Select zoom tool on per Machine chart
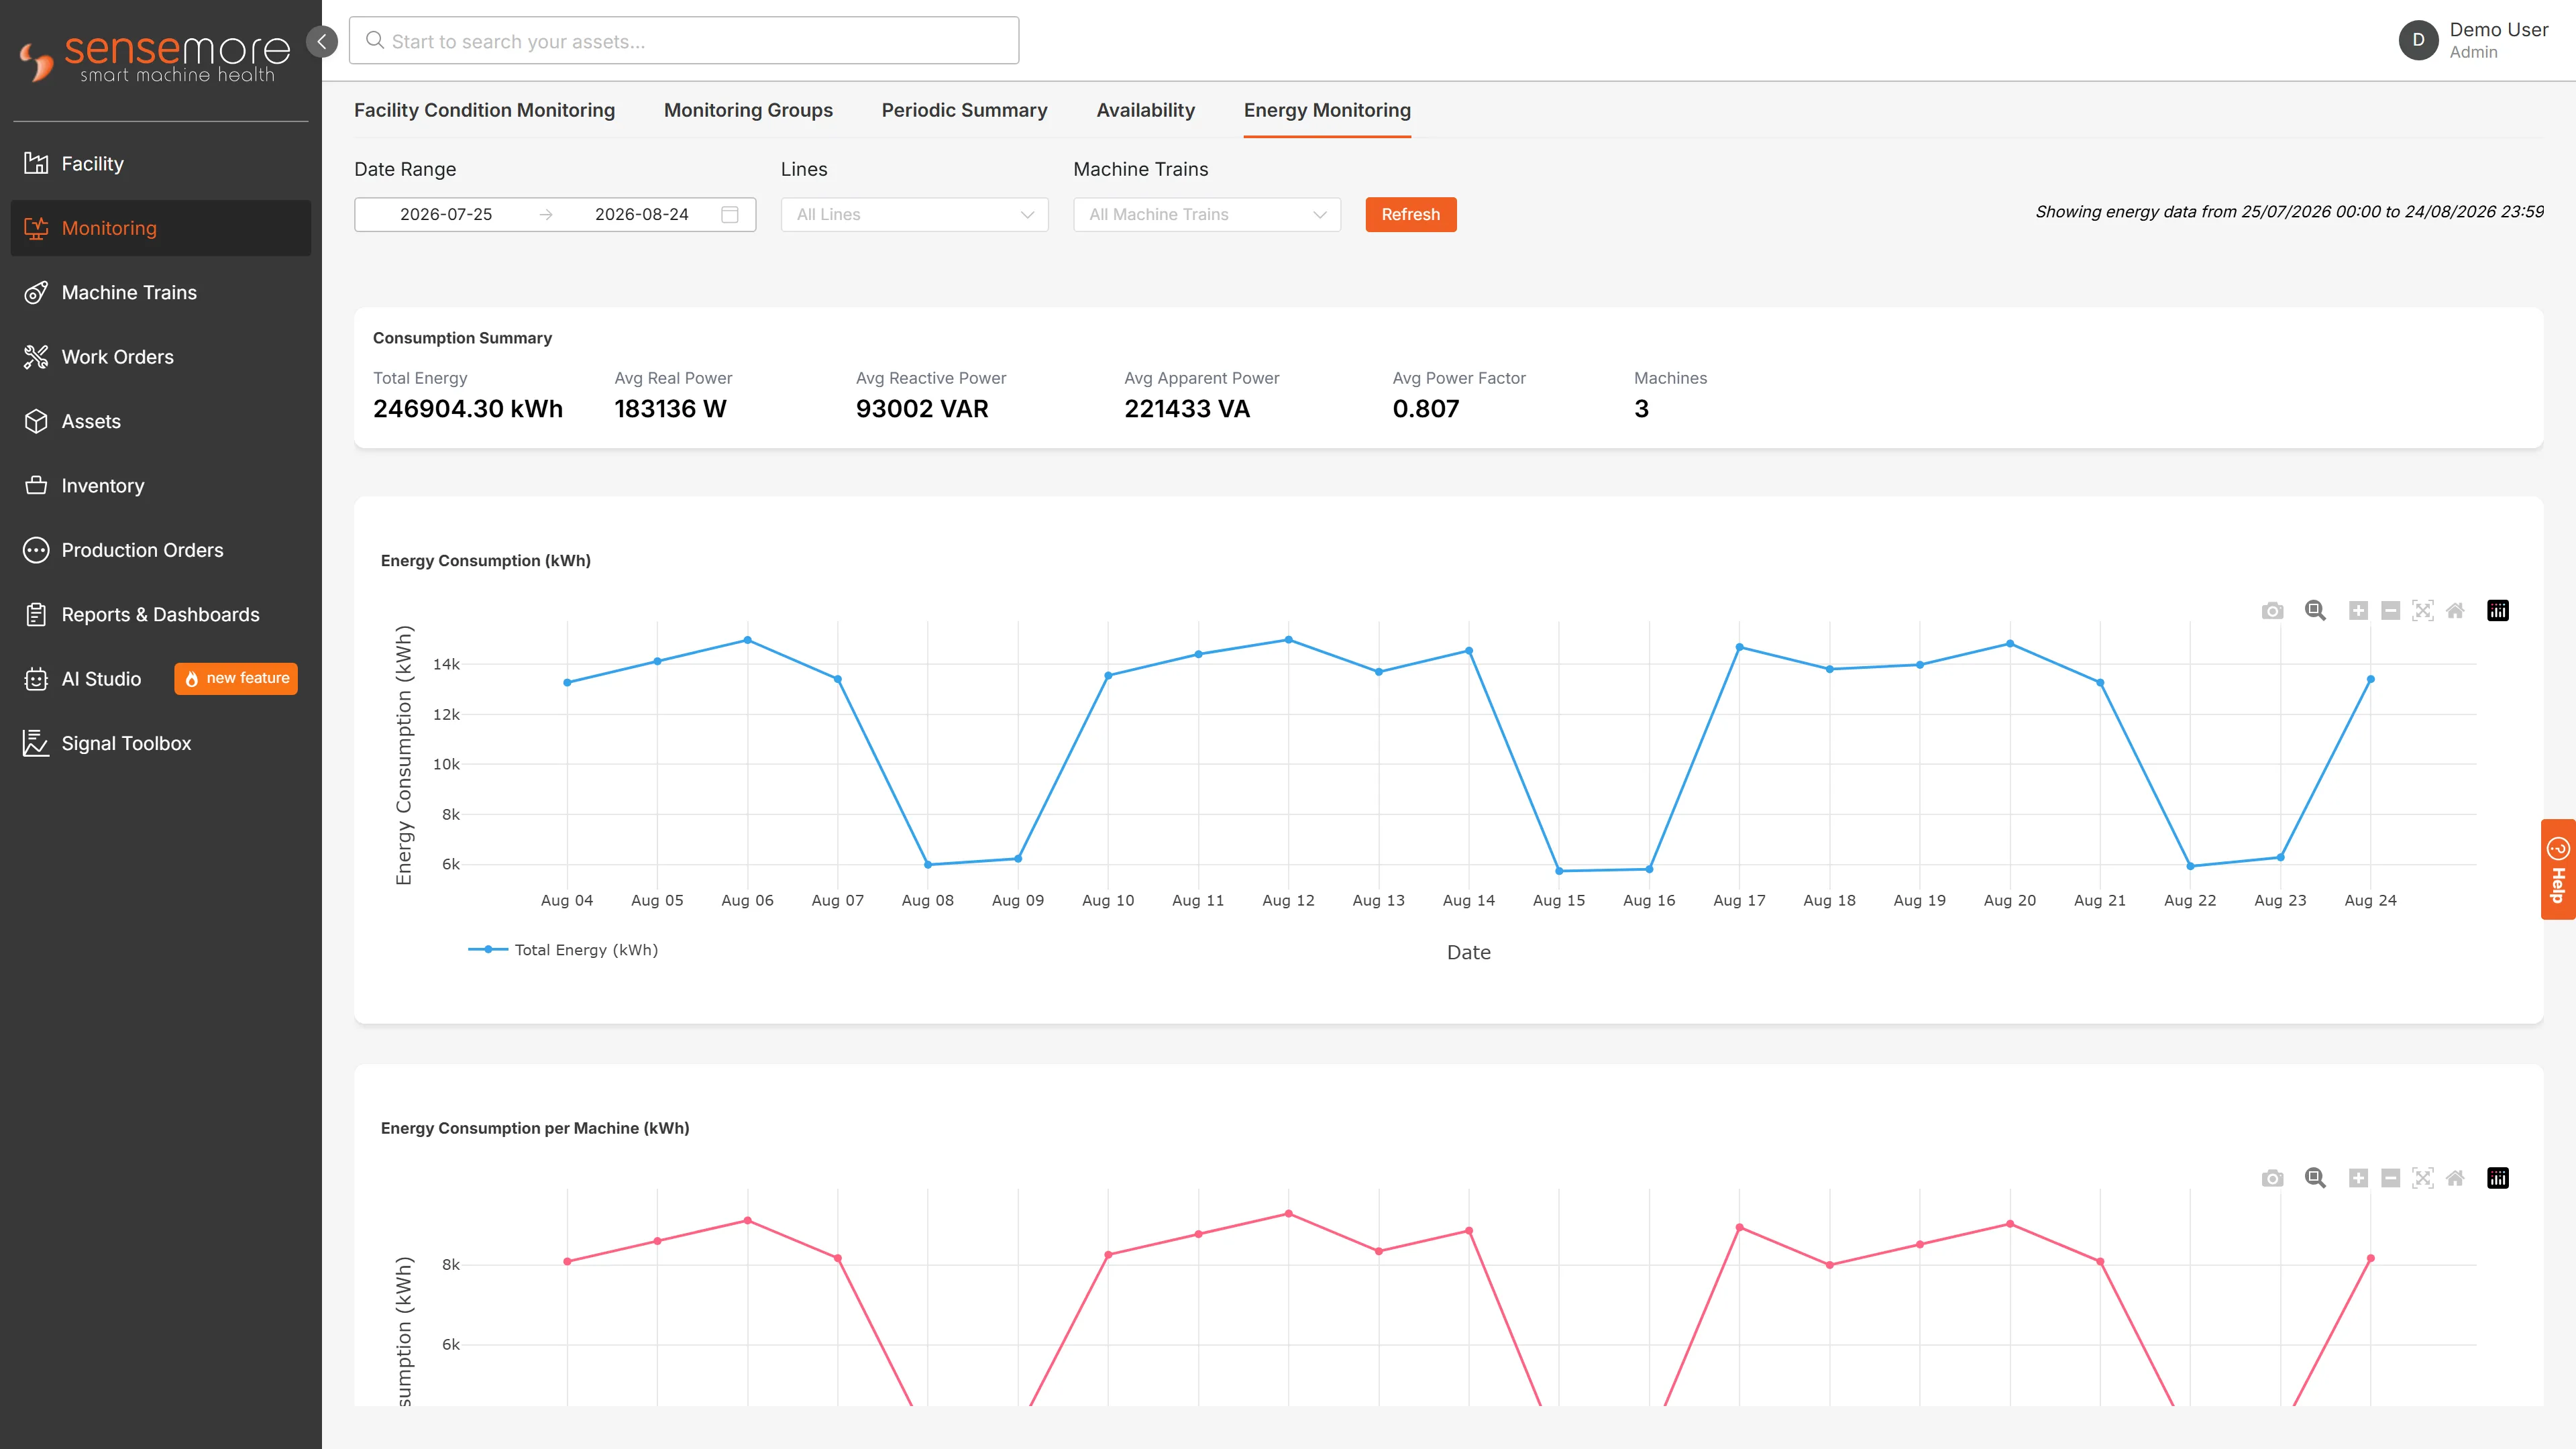 pyautogui.click(x=2315, y=1178)
